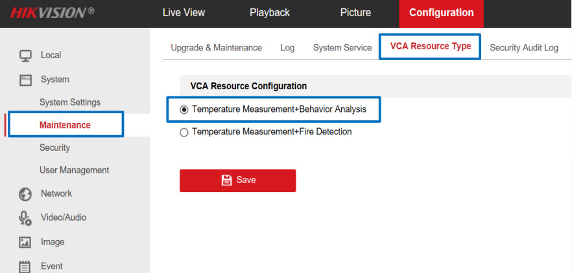Click the floppy disk Save icon
Image resolution: width=572 pixels, height=273 pixels.
[x=226, y=180]
